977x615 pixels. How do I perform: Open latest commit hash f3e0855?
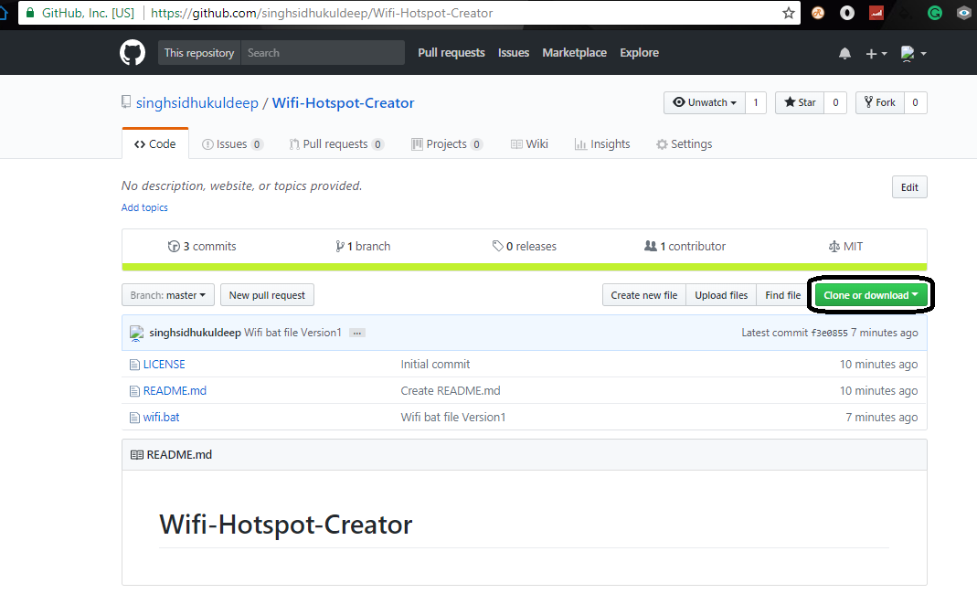(x=829, y=334)
